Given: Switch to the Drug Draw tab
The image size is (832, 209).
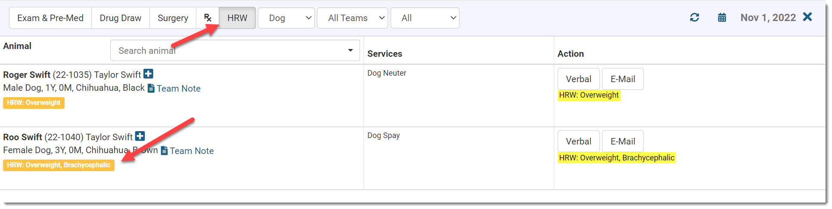Looking at the screenshot, I should 121,18.
